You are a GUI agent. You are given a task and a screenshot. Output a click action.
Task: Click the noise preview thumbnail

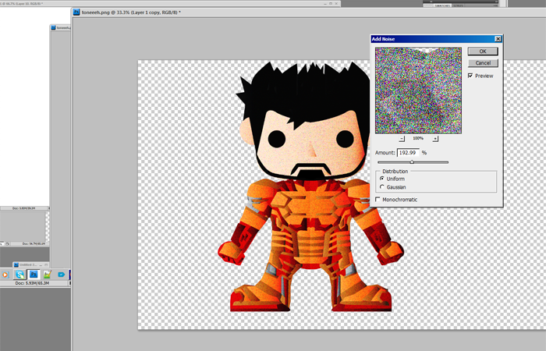pyautogui.click(x=418, y=90)
